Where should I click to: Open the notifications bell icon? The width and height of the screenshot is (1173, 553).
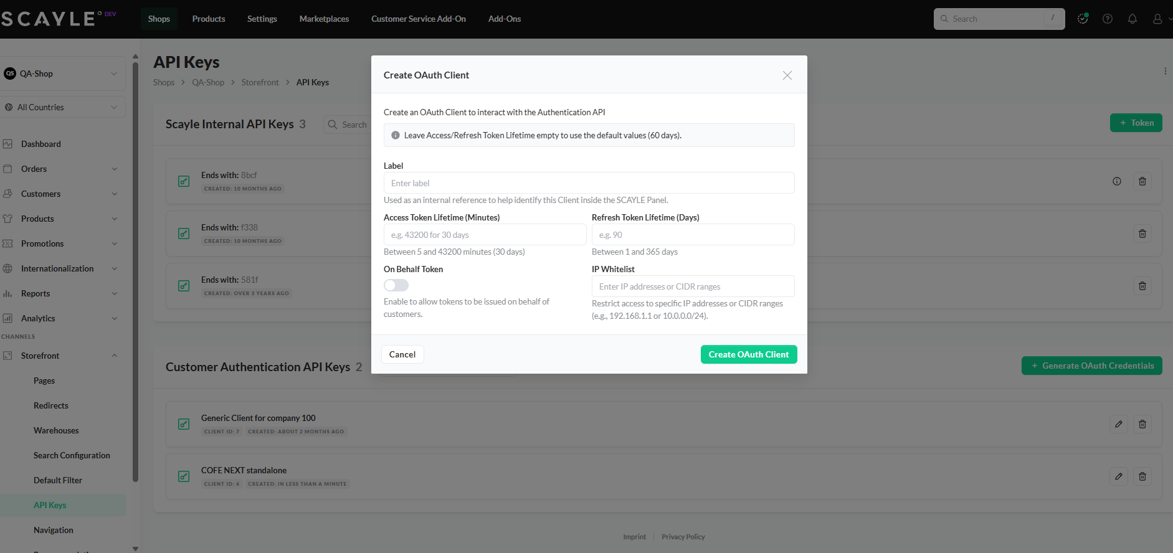coord(1133,19)
